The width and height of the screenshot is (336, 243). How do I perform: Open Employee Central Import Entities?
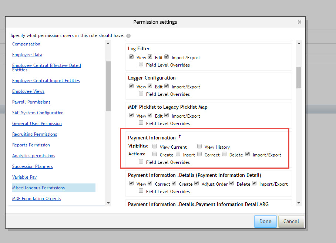(x=46, y=81)
